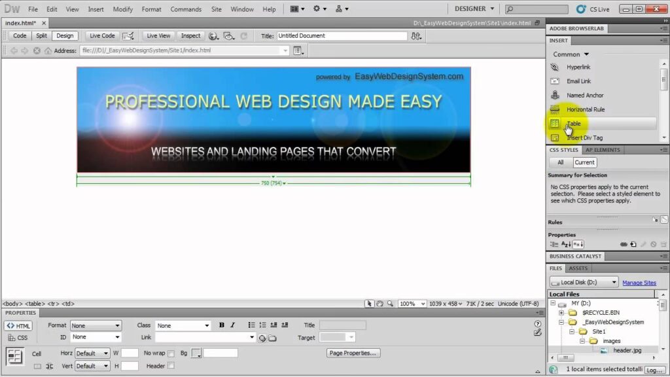Click the Refresh design view icon
The image size is (670, 377).
[244, 36]
